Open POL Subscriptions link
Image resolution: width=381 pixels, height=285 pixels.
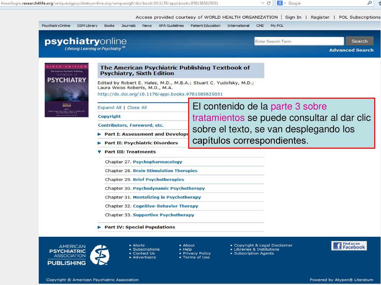tap(360, 17)
